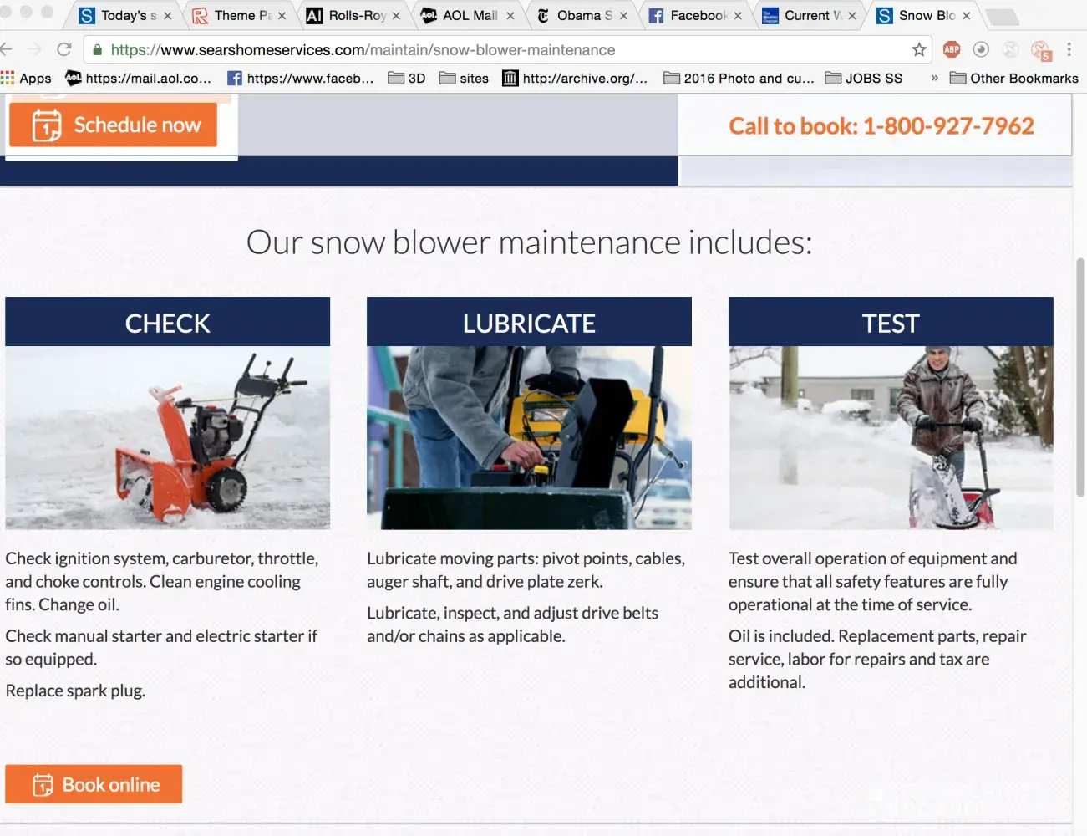
Task: Open the AOL mail bookmark
Action: (139, 78)
